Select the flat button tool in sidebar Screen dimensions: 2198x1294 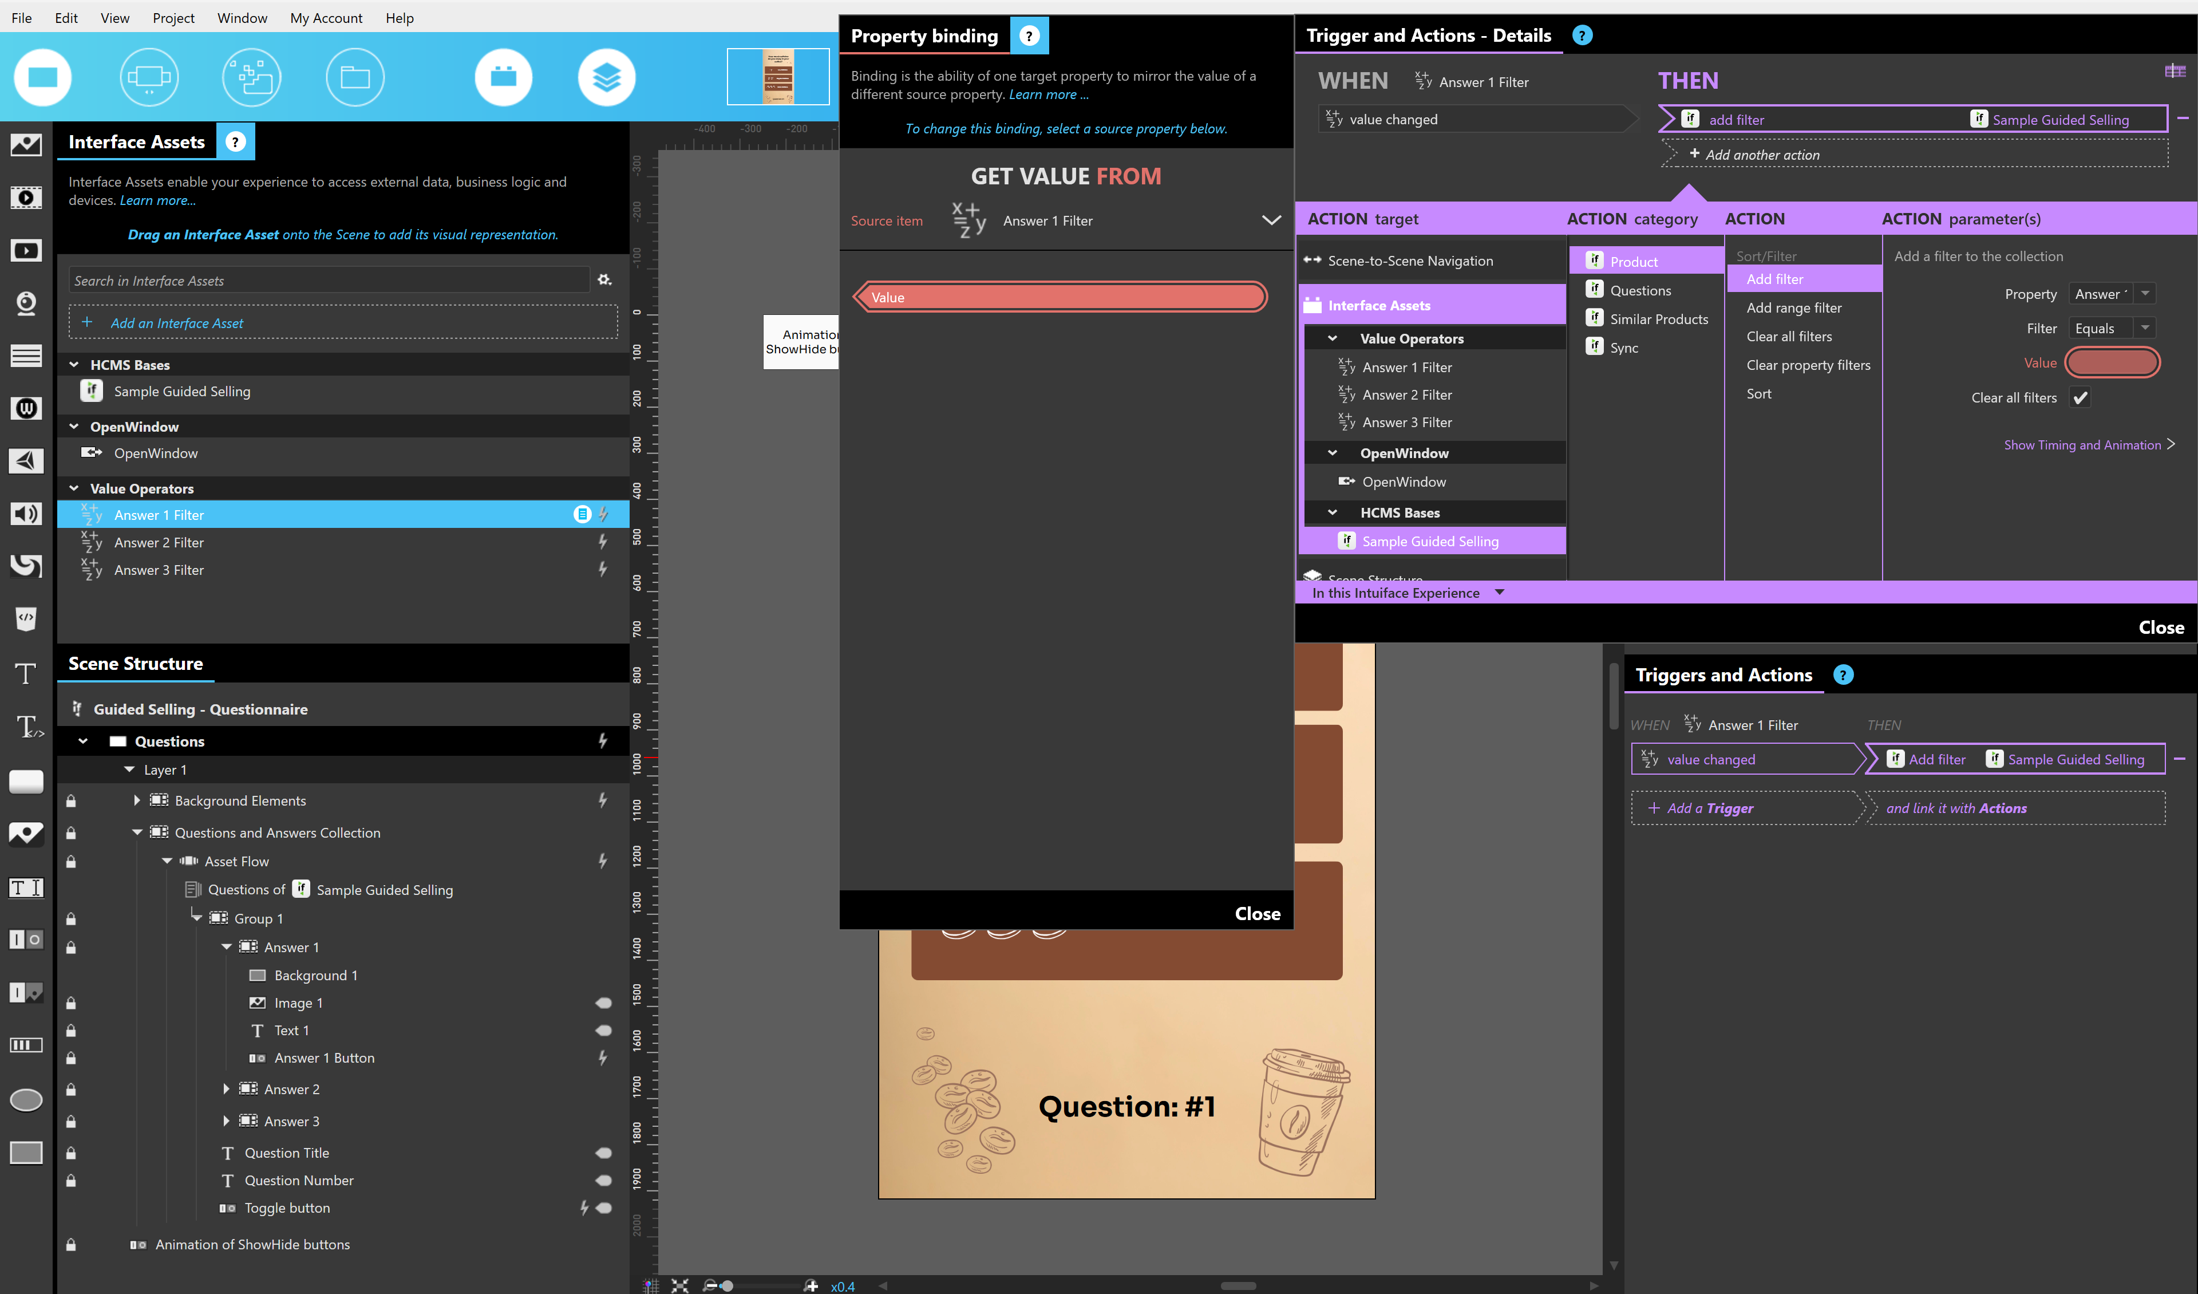[26, 781]
